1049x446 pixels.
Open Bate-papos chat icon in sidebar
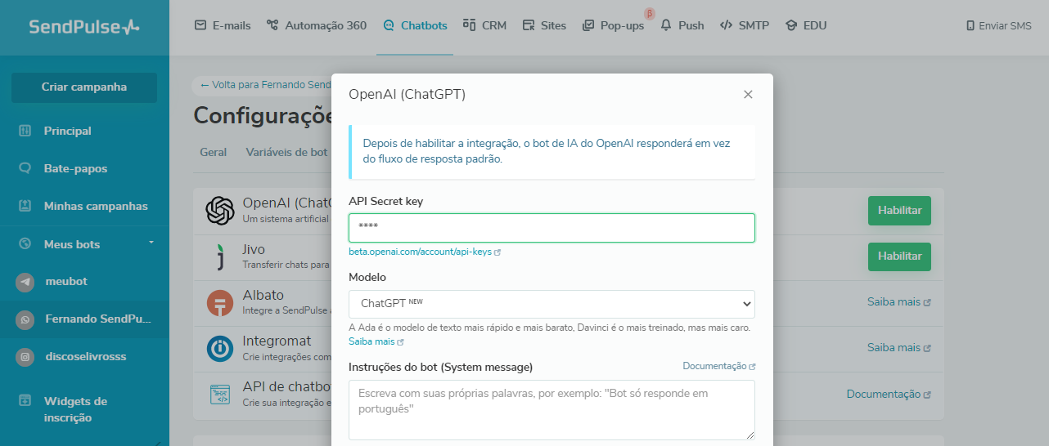(x=25, y=169)
